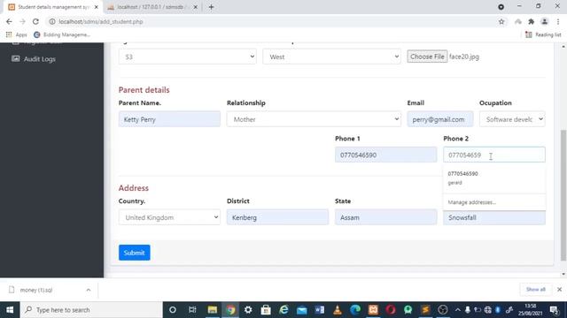Open Microsoft Word on the taskbar
This screenshot has height=318, width=567.
pos(320,310)
